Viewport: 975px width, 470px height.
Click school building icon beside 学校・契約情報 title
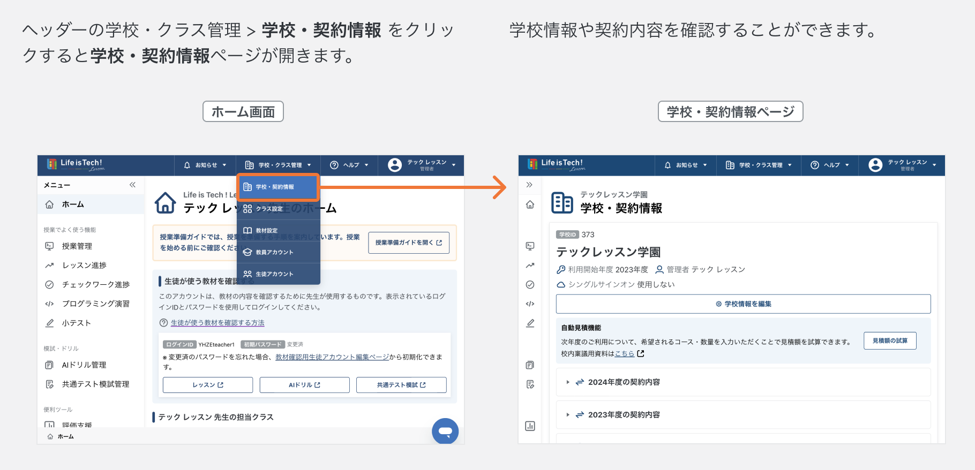(562, 203)
